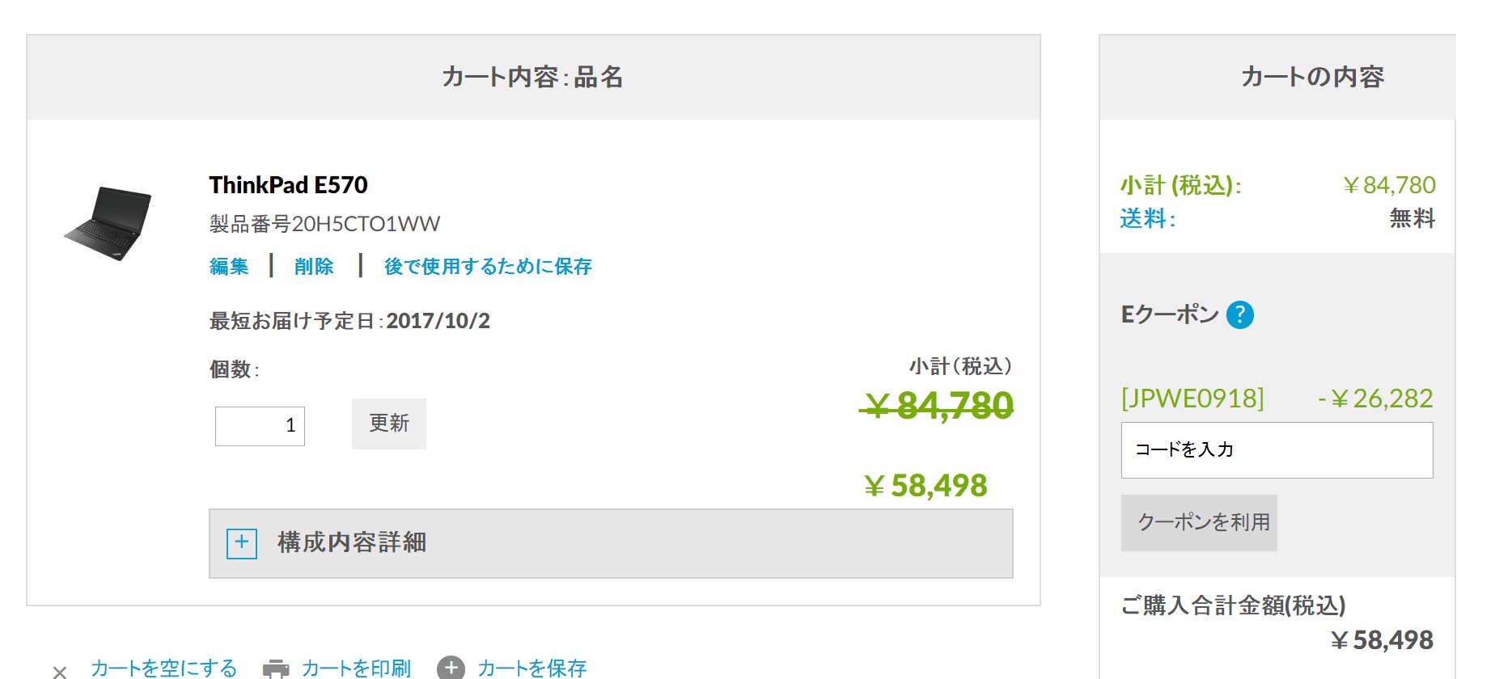Click the Eクーポン help question mark icon

coord(1239,314)
